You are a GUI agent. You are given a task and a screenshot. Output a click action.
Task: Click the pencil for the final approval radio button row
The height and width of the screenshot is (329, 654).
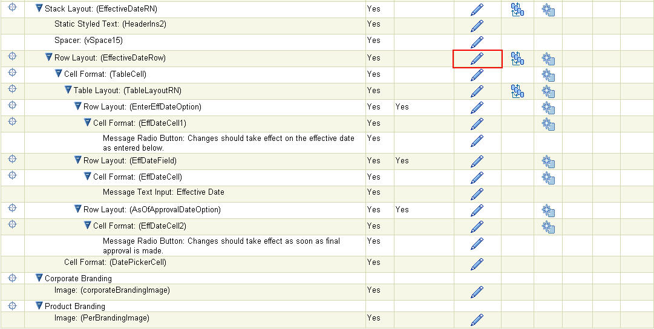click(477, 244)
